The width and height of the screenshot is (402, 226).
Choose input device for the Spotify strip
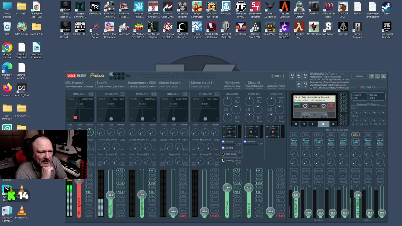click(110, 87)
